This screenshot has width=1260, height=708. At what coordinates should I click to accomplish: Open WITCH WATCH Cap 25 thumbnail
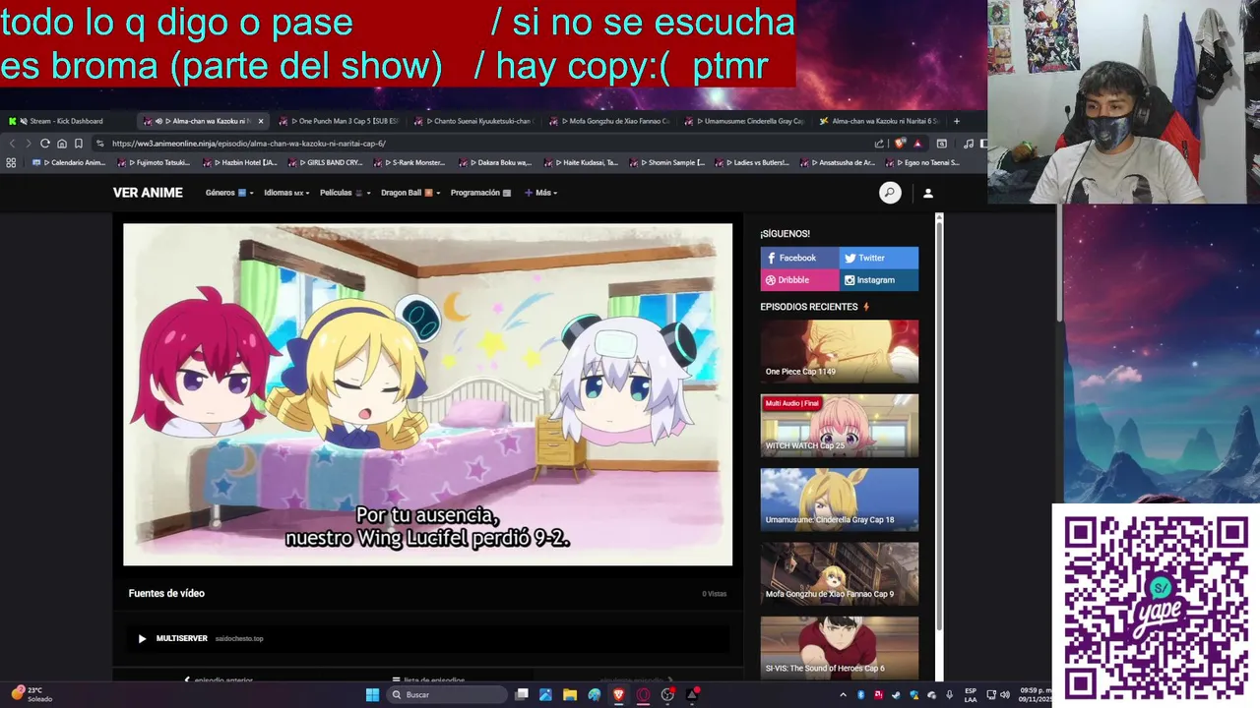[x=839, y=426]
